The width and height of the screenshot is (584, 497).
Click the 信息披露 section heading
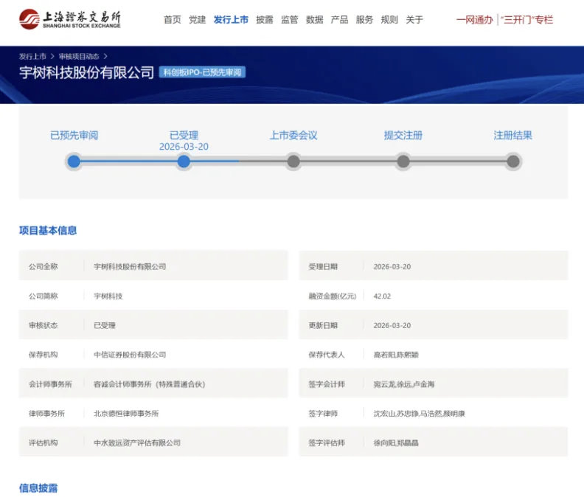click(38, 488)
